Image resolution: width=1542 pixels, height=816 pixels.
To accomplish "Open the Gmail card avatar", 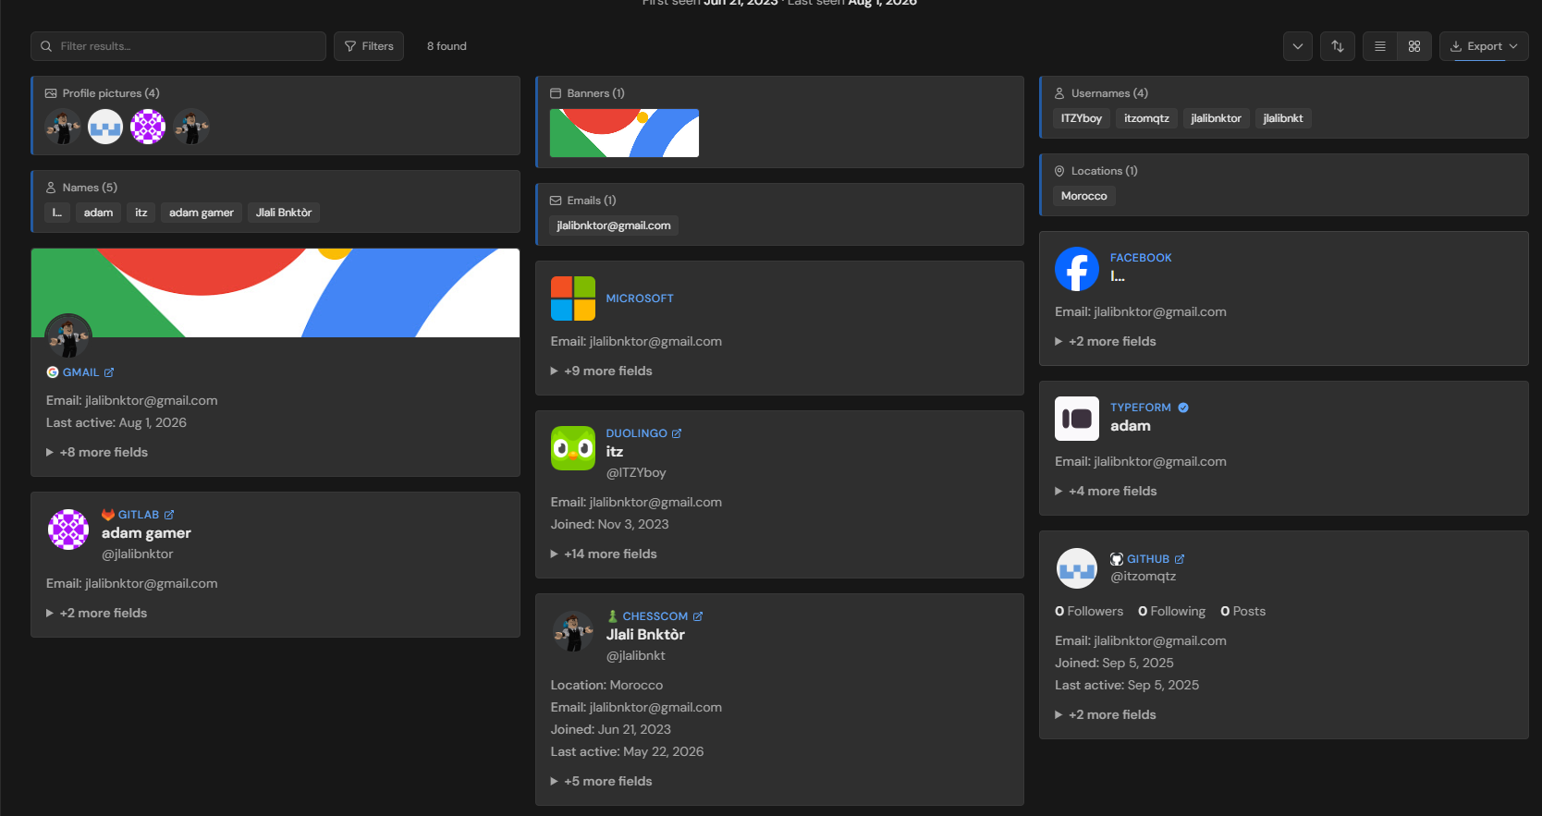I will point(68,335).
